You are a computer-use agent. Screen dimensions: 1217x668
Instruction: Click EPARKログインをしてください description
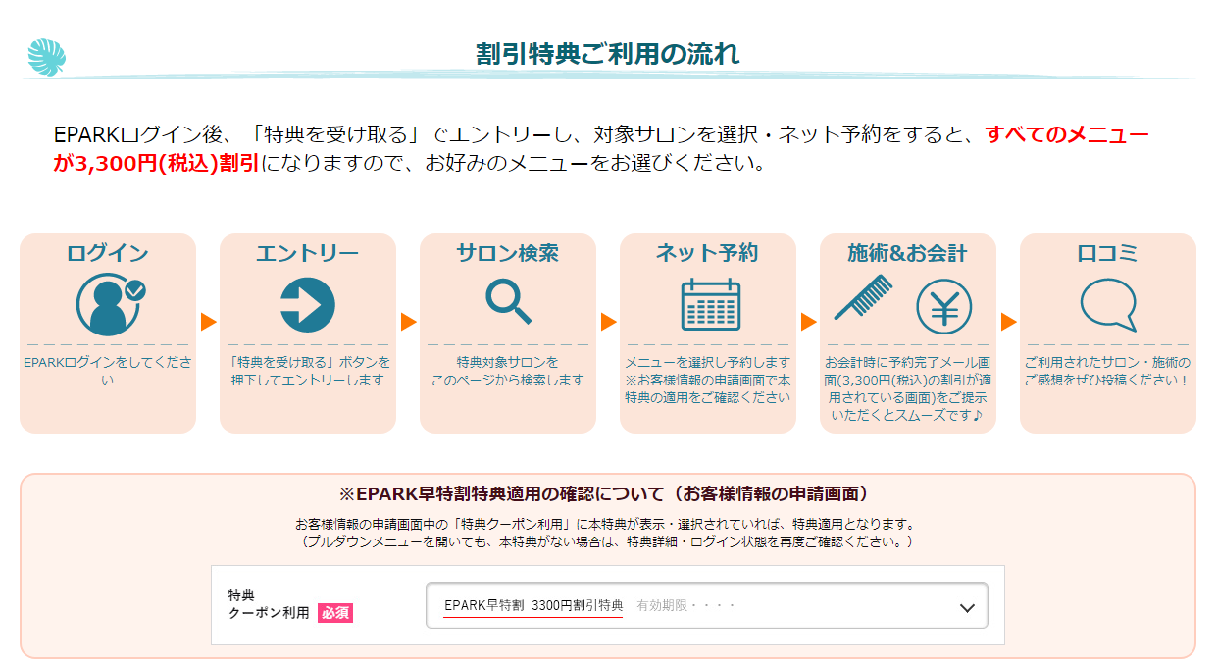(108, 371)
